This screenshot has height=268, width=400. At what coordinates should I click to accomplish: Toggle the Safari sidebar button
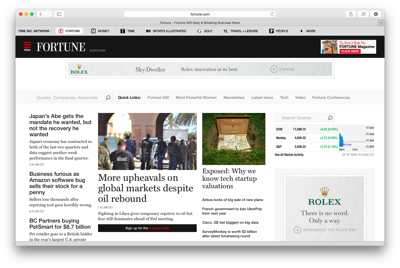pyautogui.click(x=59, y=14)
